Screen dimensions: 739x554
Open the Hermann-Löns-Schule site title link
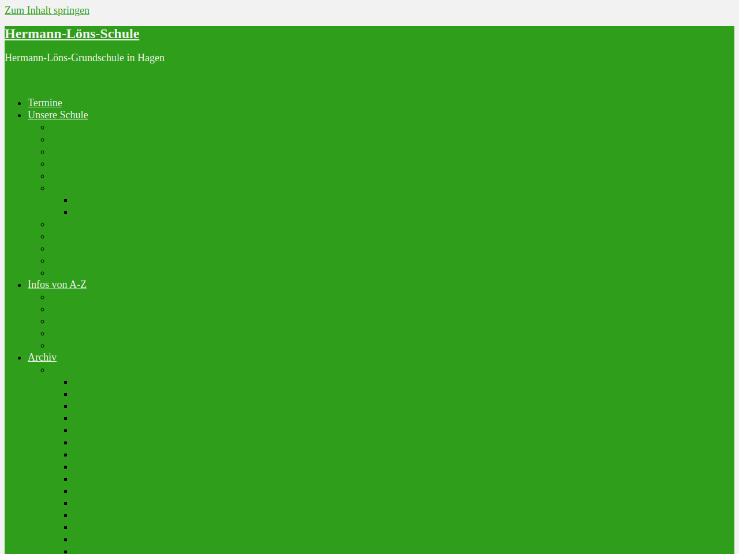point(72,34)
